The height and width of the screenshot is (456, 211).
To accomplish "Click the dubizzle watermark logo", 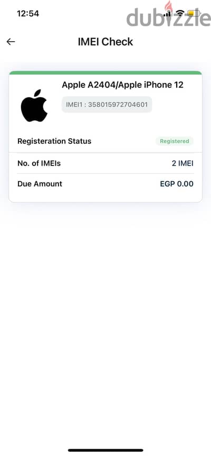I will click(x=169, y=15).
